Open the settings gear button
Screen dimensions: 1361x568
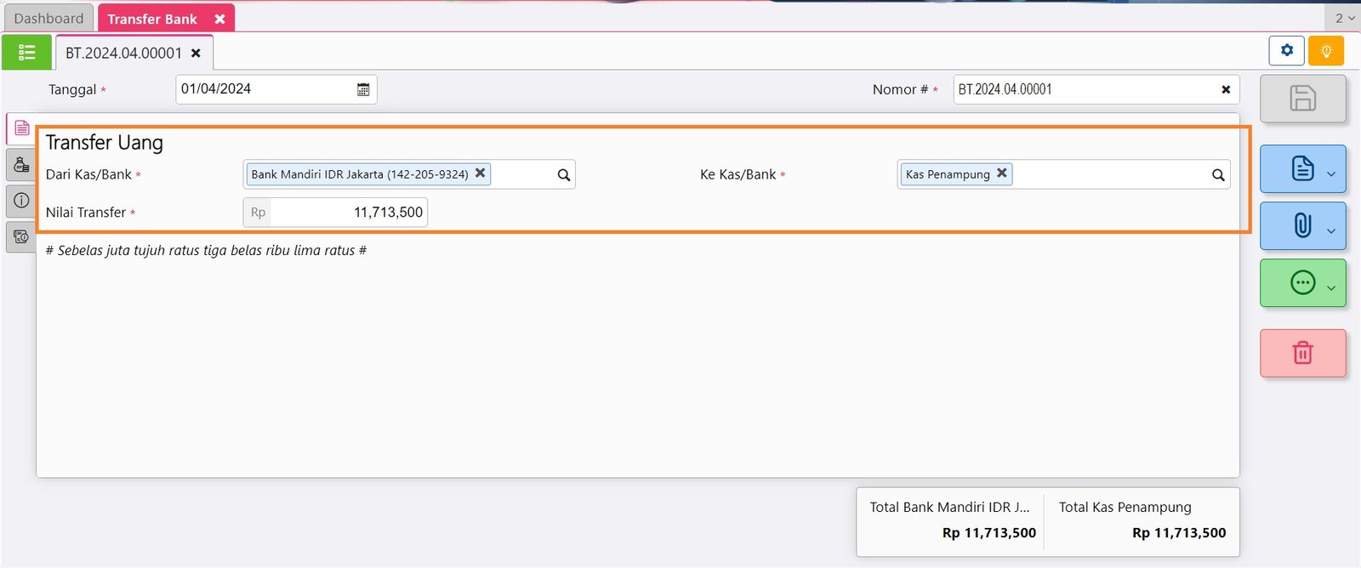1286,50
